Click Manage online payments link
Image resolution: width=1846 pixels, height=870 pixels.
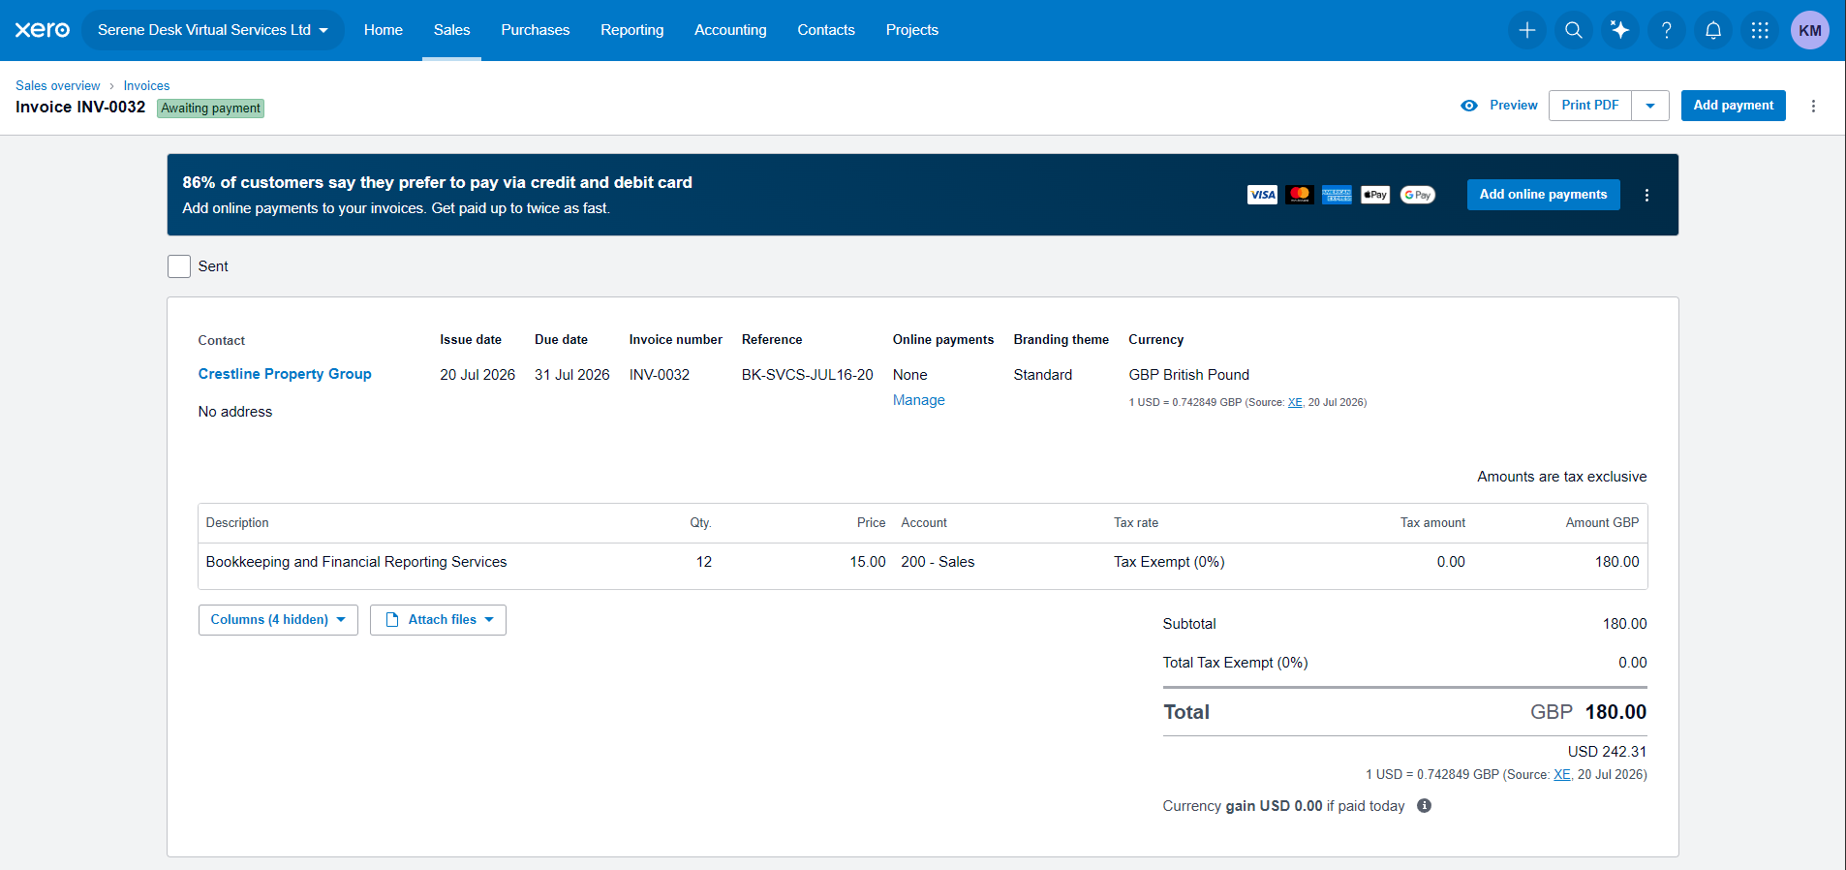(x=919, y=400)
